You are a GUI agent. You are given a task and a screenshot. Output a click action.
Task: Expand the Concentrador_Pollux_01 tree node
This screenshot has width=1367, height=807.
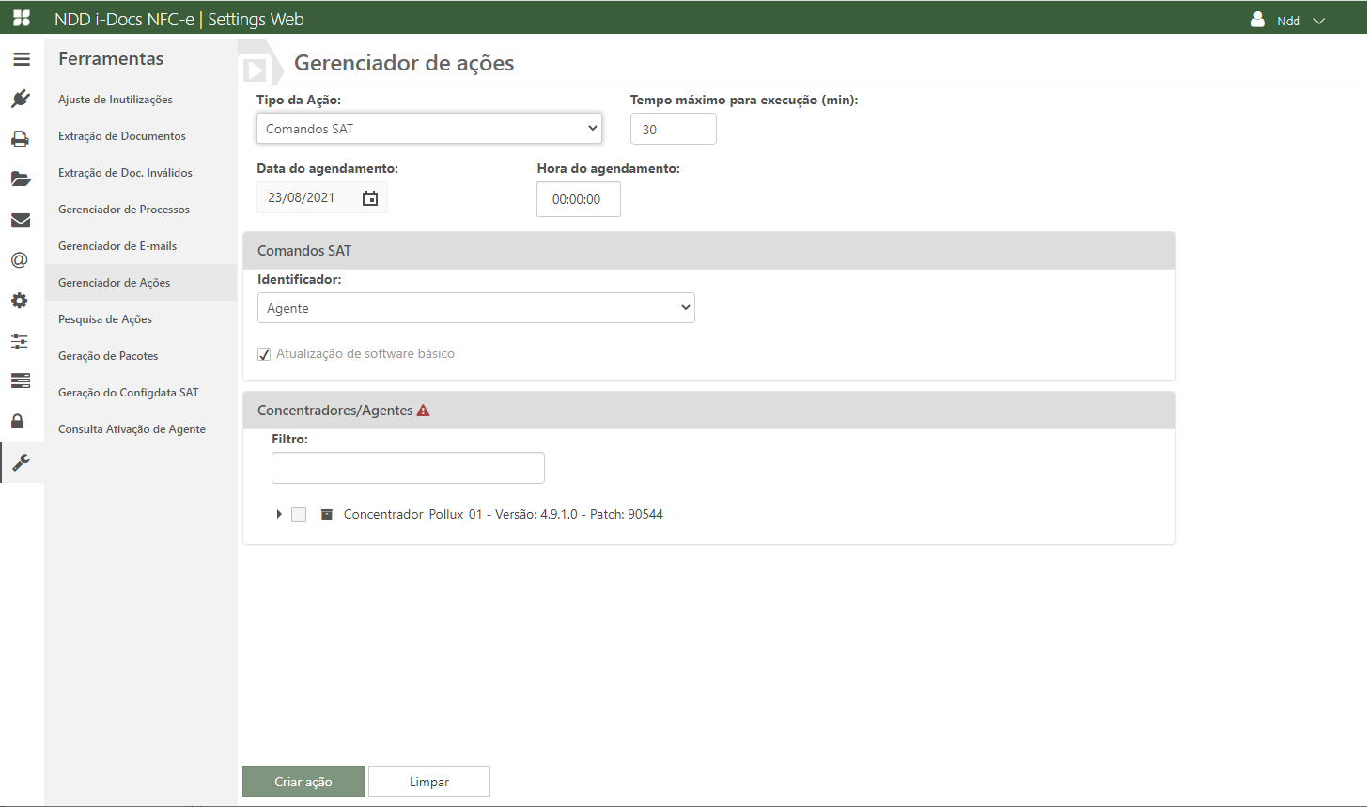[x=279, y=515]
